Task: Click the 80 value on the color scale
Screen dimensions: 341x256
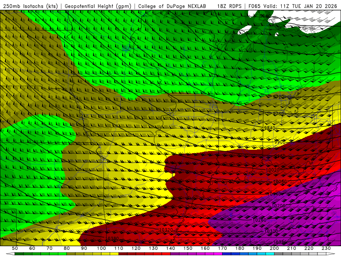Action: pos(67,248)
